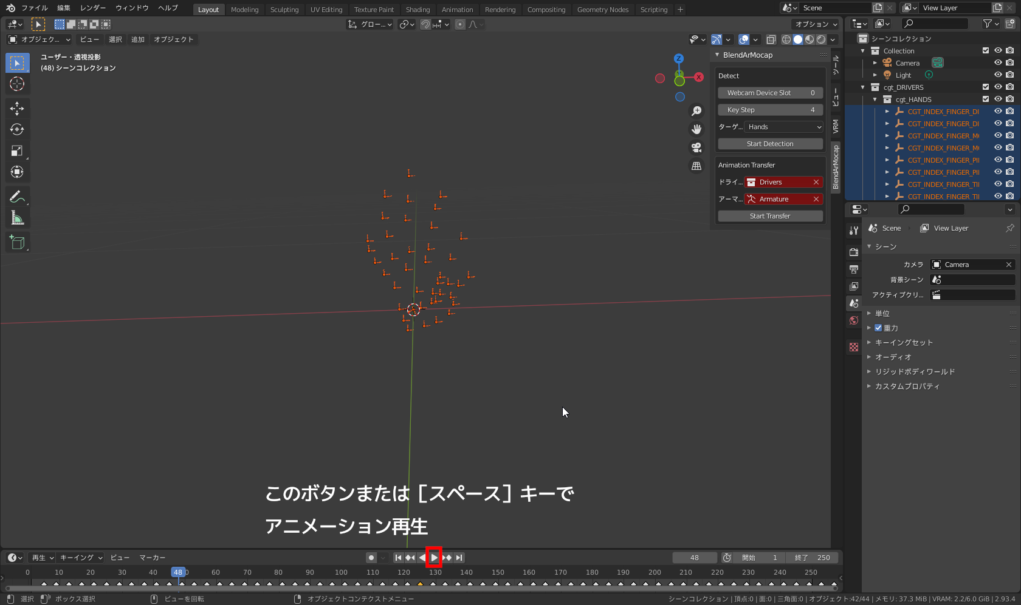Select the Move tool

pyautogui.click(x=17, y=109)
